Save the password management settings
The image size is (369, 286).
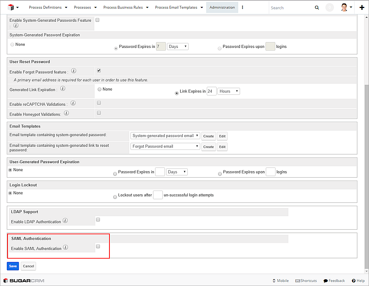pyautogui.click(x=13, y=266)
